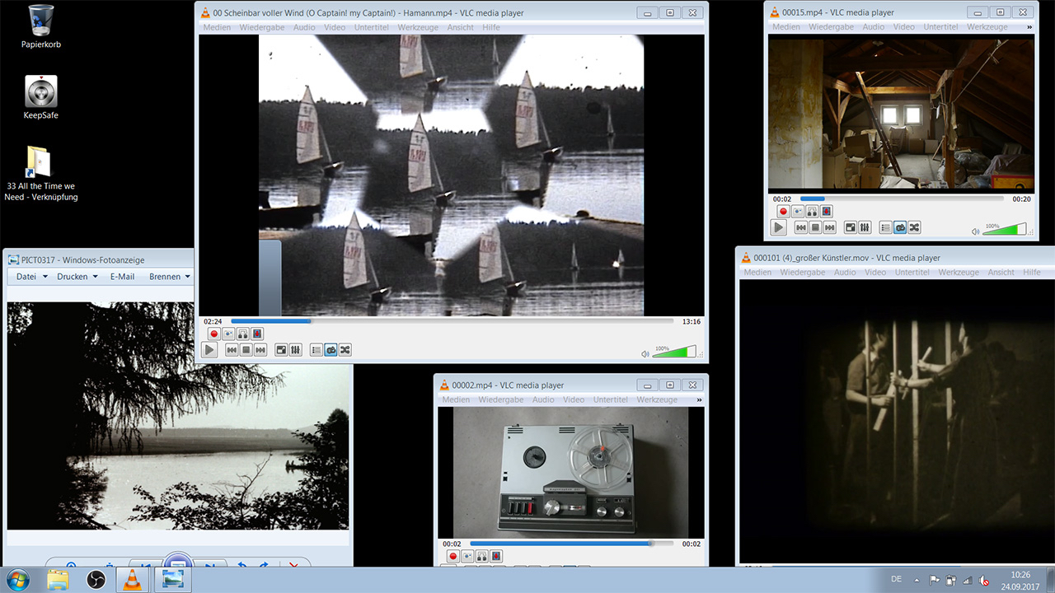Toggle loop mode in the Hamann.mp4 player
Screen dimensions: 1055x593
331,350
